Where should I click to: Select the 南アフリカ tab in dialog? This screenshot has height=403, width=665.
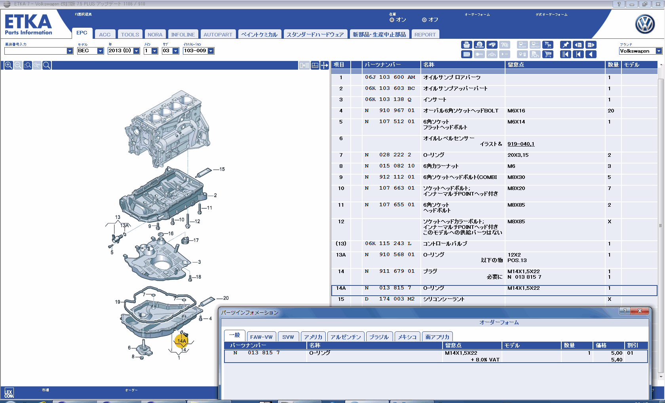437,337
